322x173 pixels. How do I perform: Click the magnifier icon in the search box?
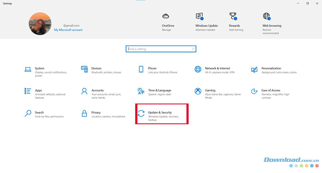pos(193,49)
